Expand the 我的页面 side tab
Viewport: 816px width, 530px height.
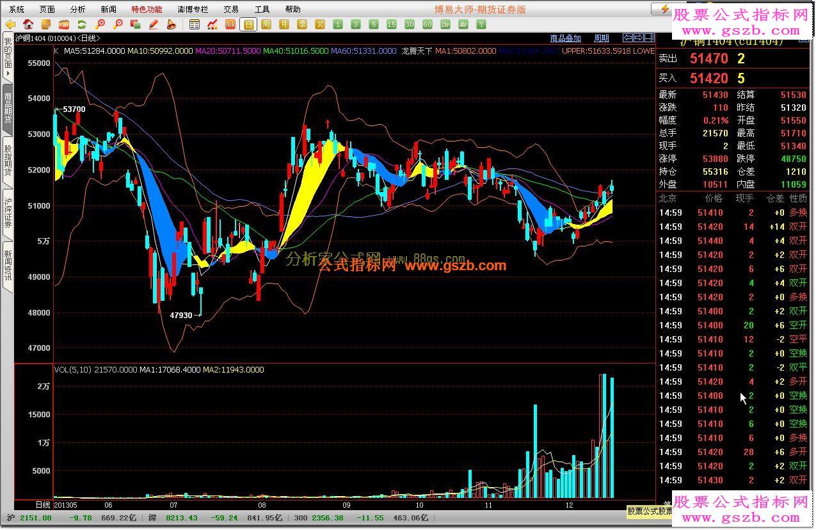coord(8,57)
